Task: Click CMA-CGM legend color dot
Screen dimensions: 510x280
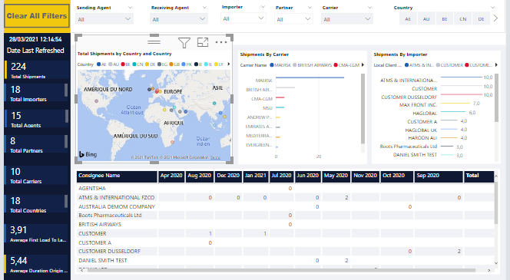Action: 336,65
